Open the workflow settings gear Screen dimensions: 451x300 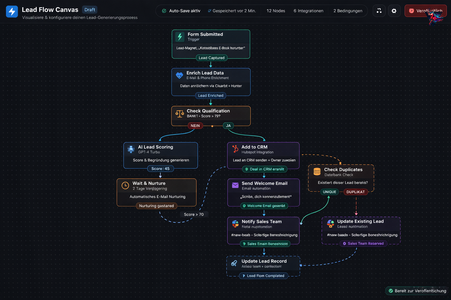click(394, 11)
